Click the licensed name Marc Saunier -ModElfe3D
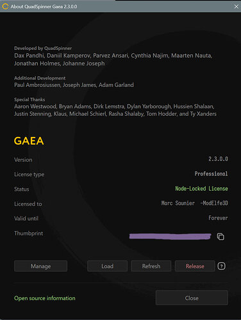241x320 pixels. [194, 203]
